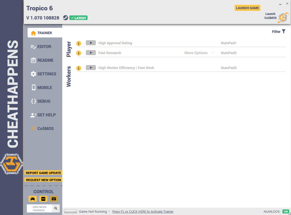Viewport: 291px width, 215px height.
Task: Open the gamepad control icon
Action: coord(33,199)
